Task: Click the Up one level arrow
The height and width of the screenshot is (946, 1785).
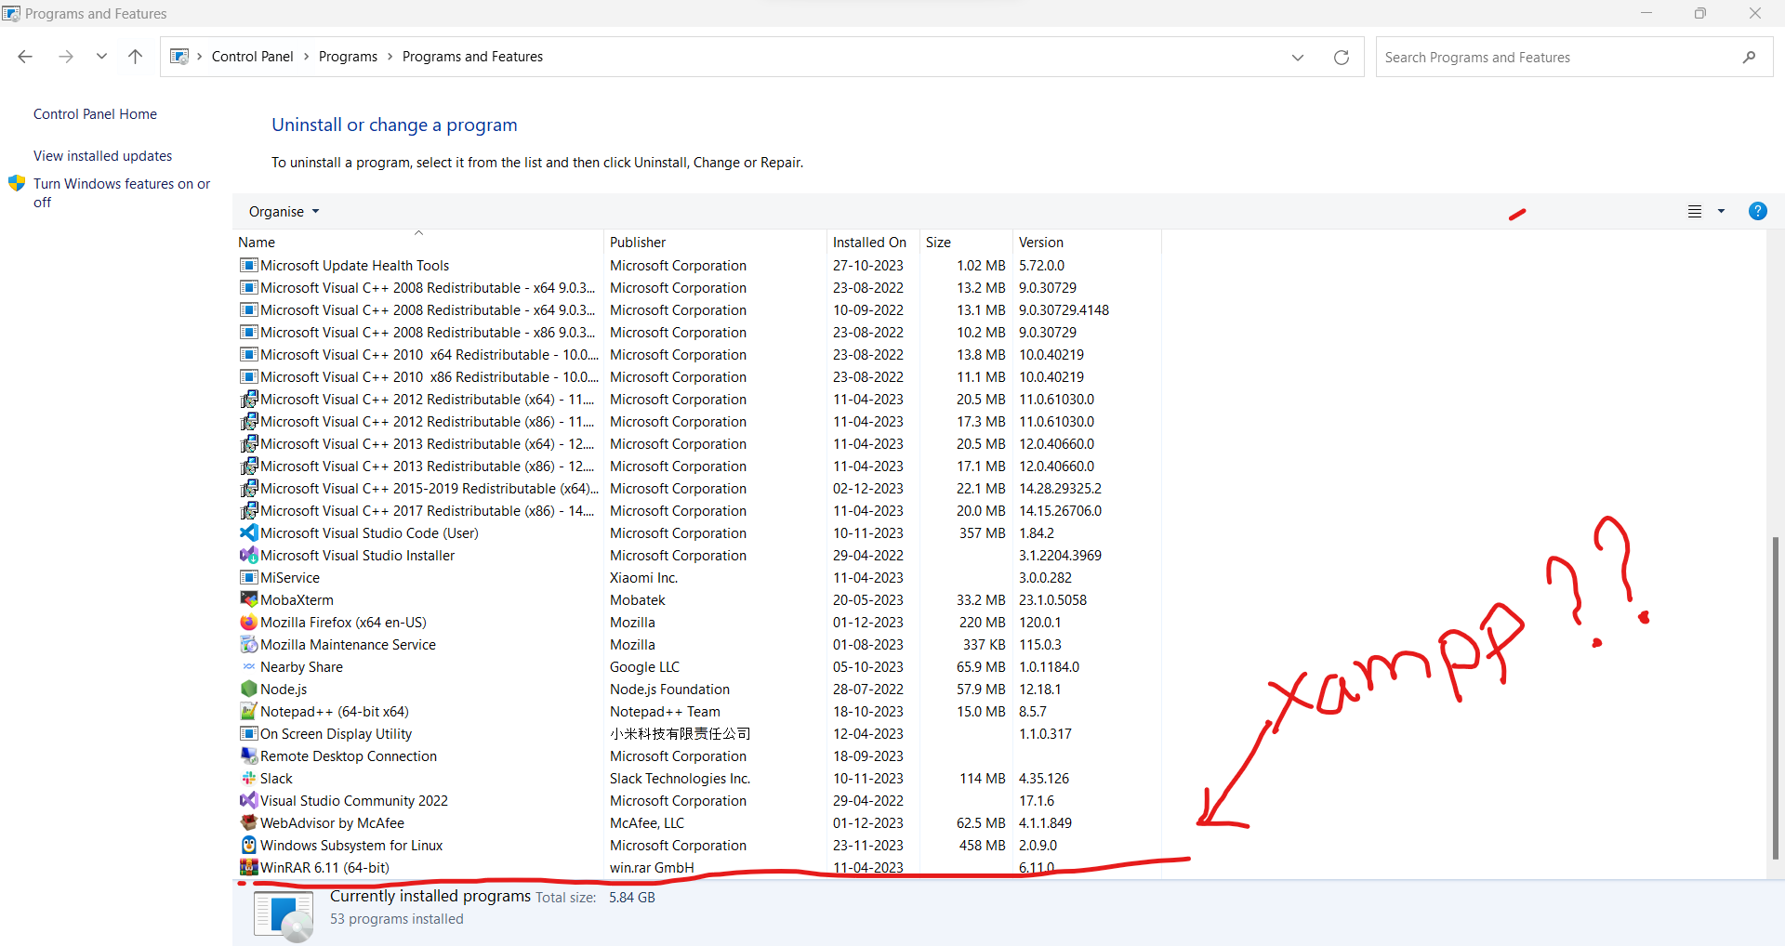Action: [x=135, y=57]
